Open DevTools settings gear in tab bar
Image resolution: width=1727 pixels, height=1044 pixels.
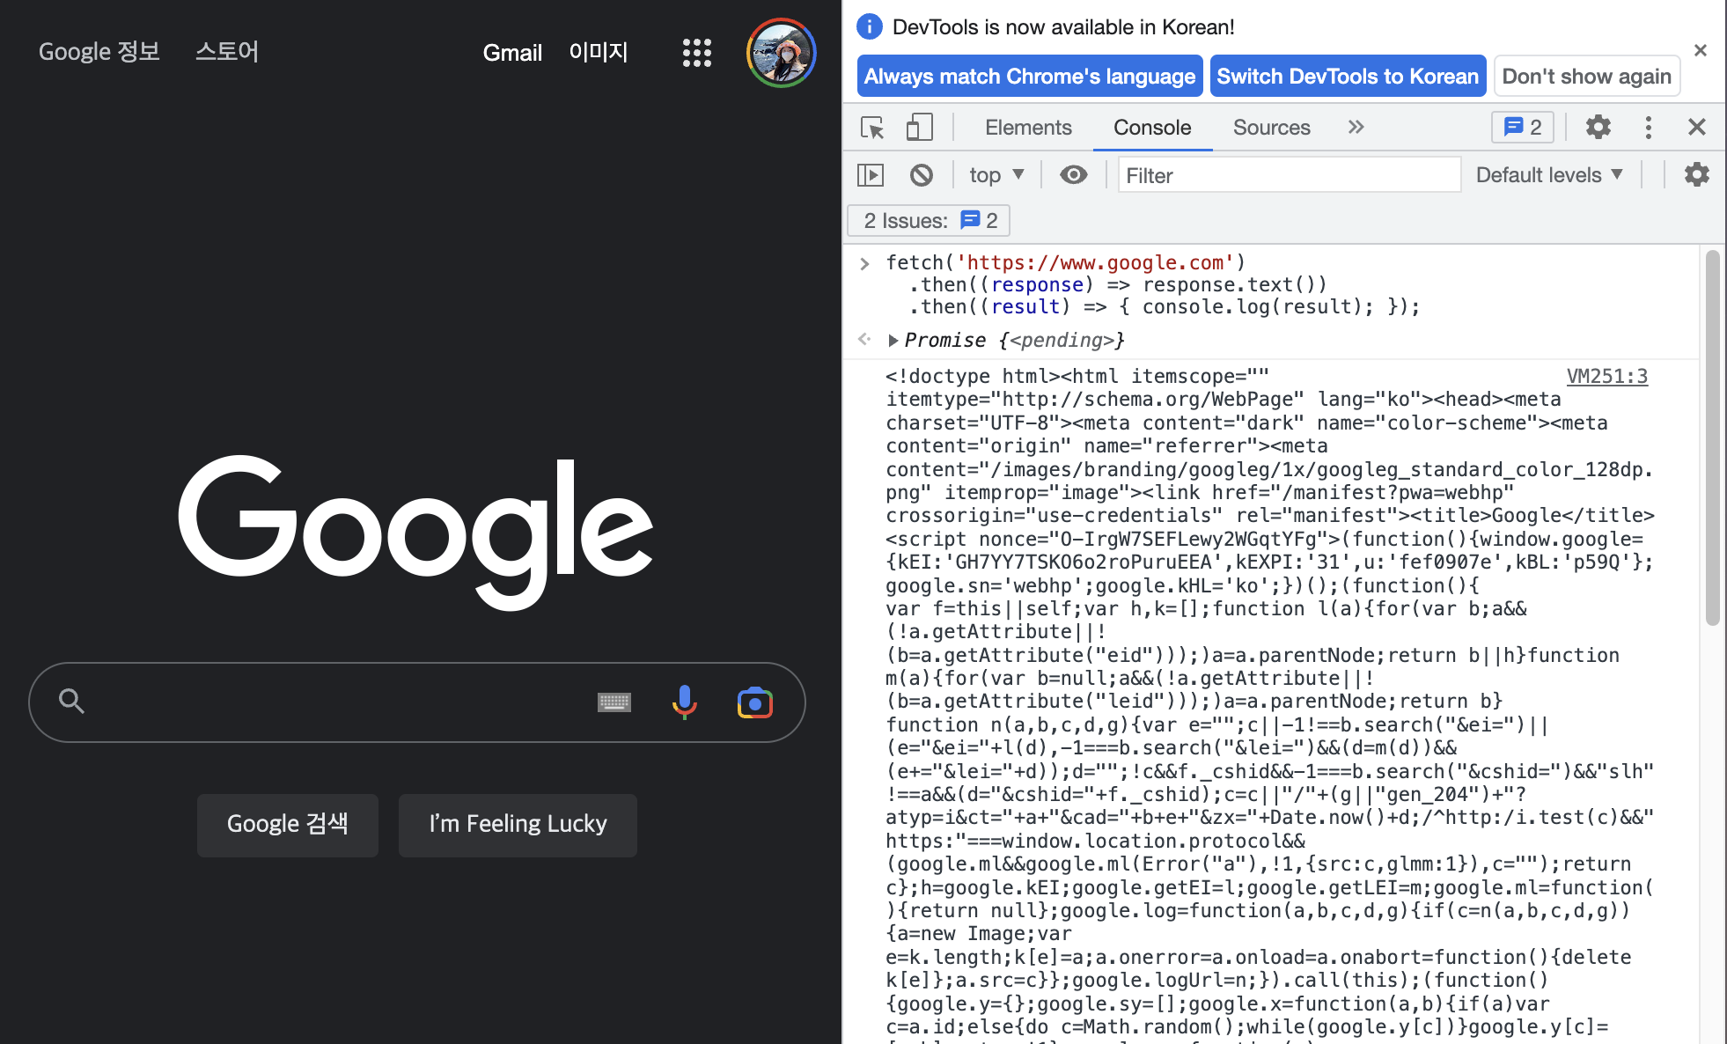coord(1598,128)
